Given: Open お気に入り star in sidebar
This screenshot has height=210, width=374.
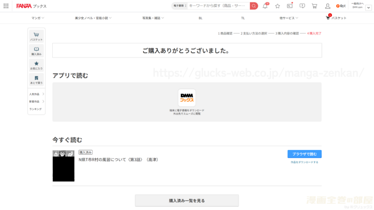Looking at the screenshot, I should [36, 65].
